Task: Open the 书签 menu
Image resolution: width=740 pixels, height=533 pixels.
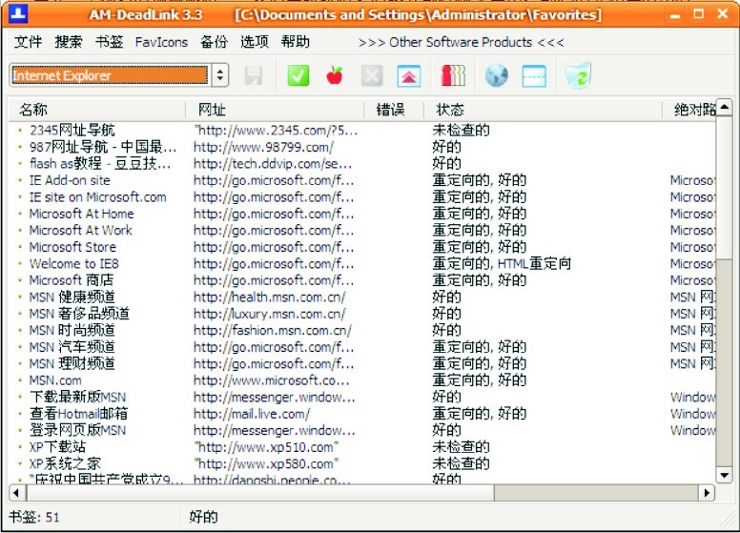Action: coord(109,42)
